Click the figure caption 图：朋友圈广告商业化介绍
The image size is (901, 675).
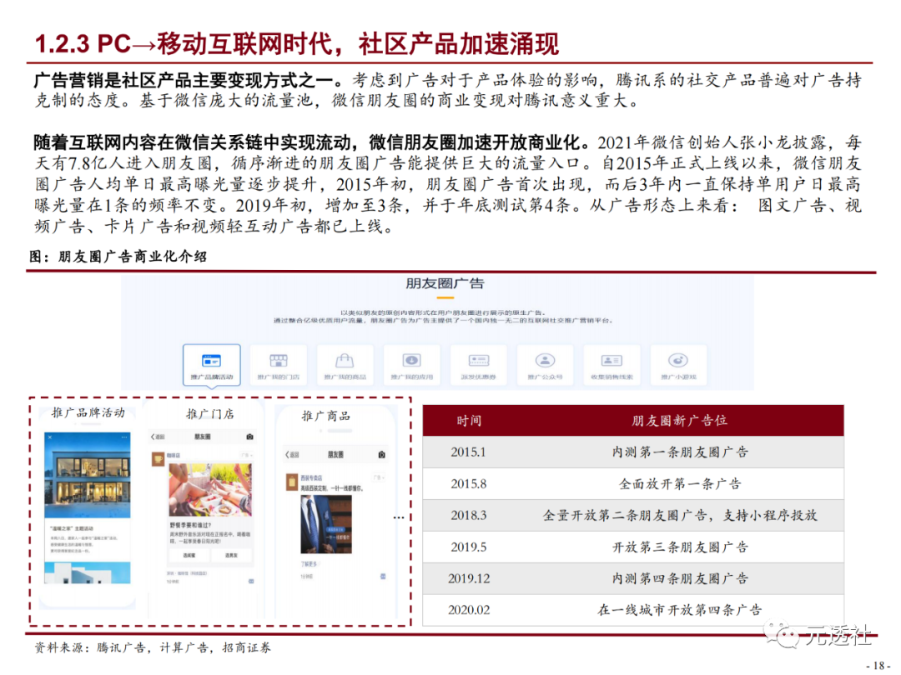coord(118,257)
